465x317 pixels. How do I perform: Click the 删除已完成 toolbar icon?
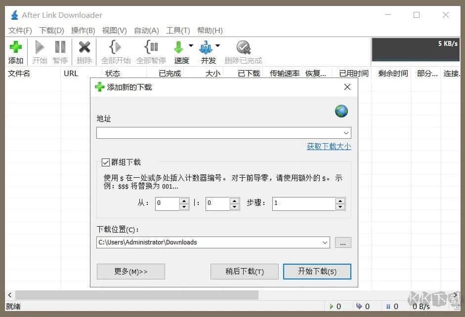(x=243, y=48)
